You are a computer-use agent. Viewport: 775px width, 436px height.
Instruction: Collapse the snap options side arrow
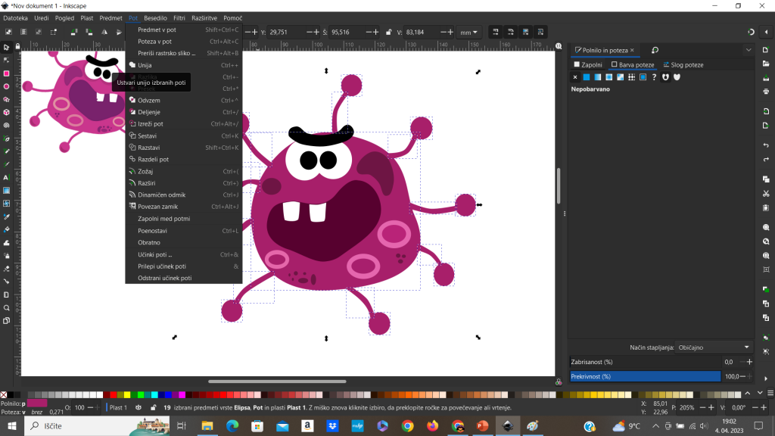(766, 32)
